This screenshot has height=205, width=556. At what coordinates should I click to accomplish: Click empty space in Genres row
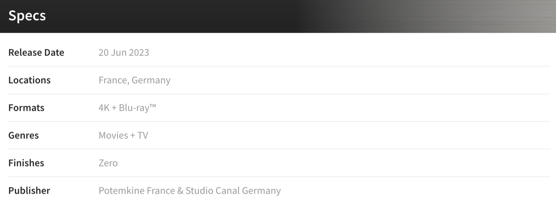[x=354, y=135]
